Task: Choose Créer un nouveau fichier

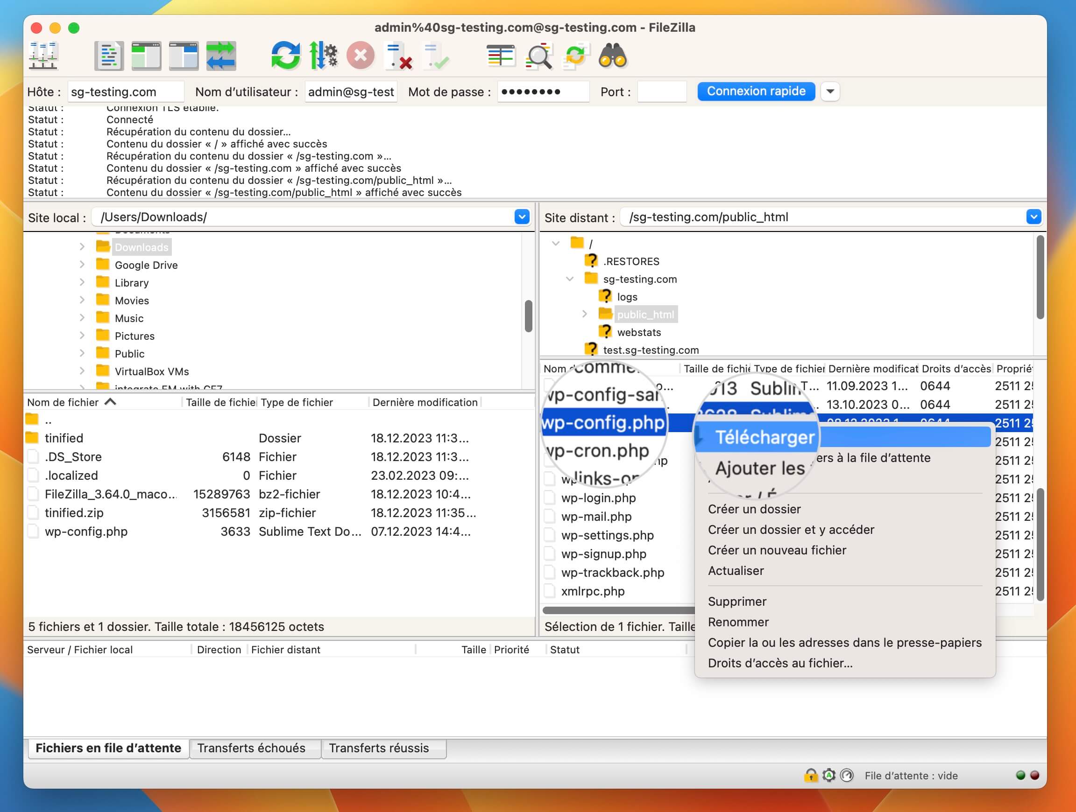Action: click(x=777, y=550)
